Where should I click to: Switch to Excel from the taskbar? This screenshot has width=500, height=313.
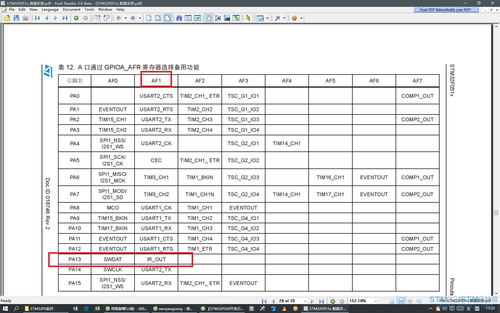[97, 309]
